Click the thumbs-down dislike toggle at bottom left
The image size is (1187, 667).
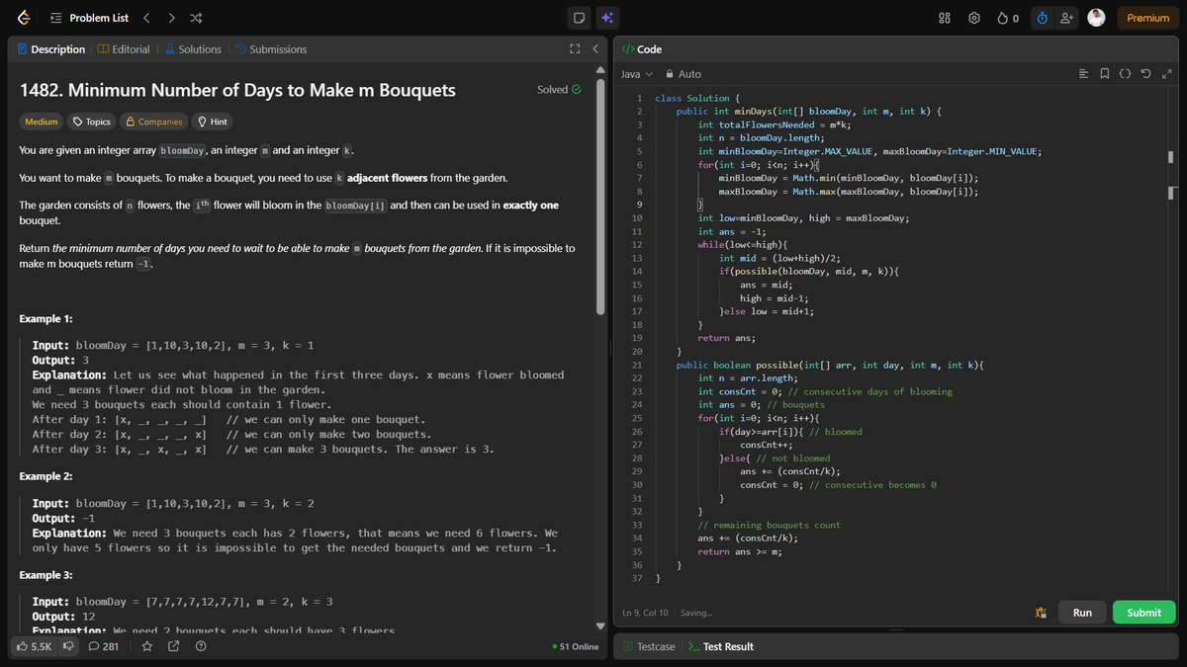coord(67,645)
